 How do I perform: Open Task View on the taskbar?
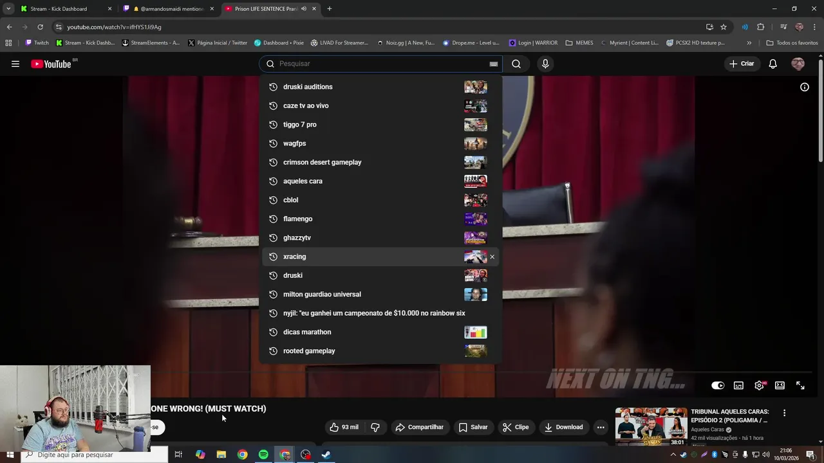point(178,455)
